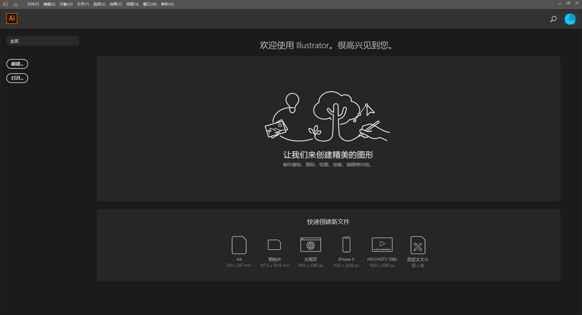Select the HDV/HDTV 1080 preset icon
The height and width of the screenshot is (315, 582).
(382, 245)
